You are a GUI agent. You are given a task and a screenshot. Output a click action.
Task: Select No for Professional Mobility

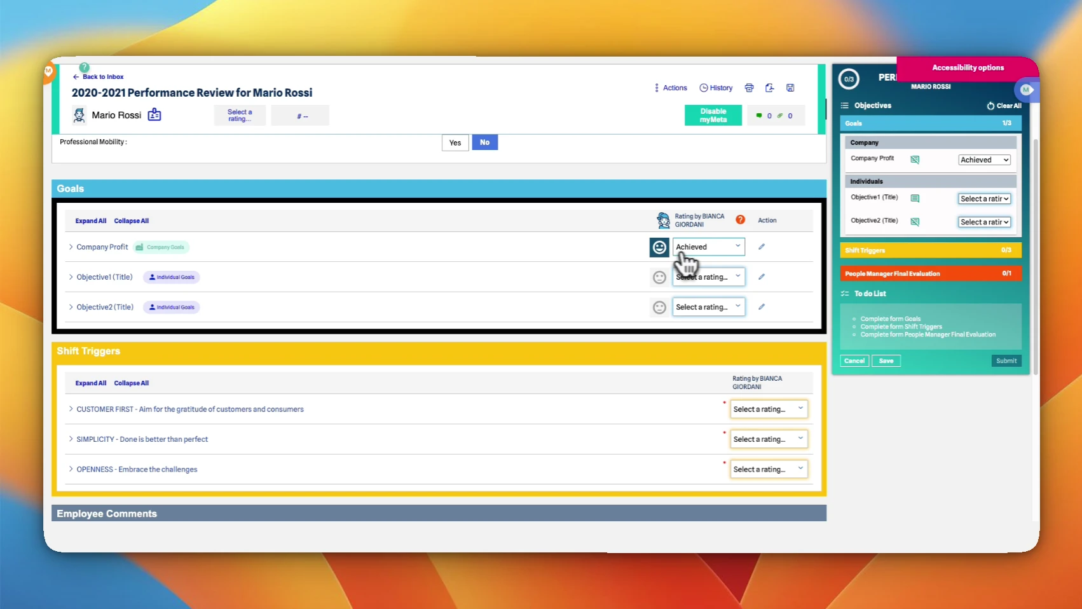click(x=484, y=142)
